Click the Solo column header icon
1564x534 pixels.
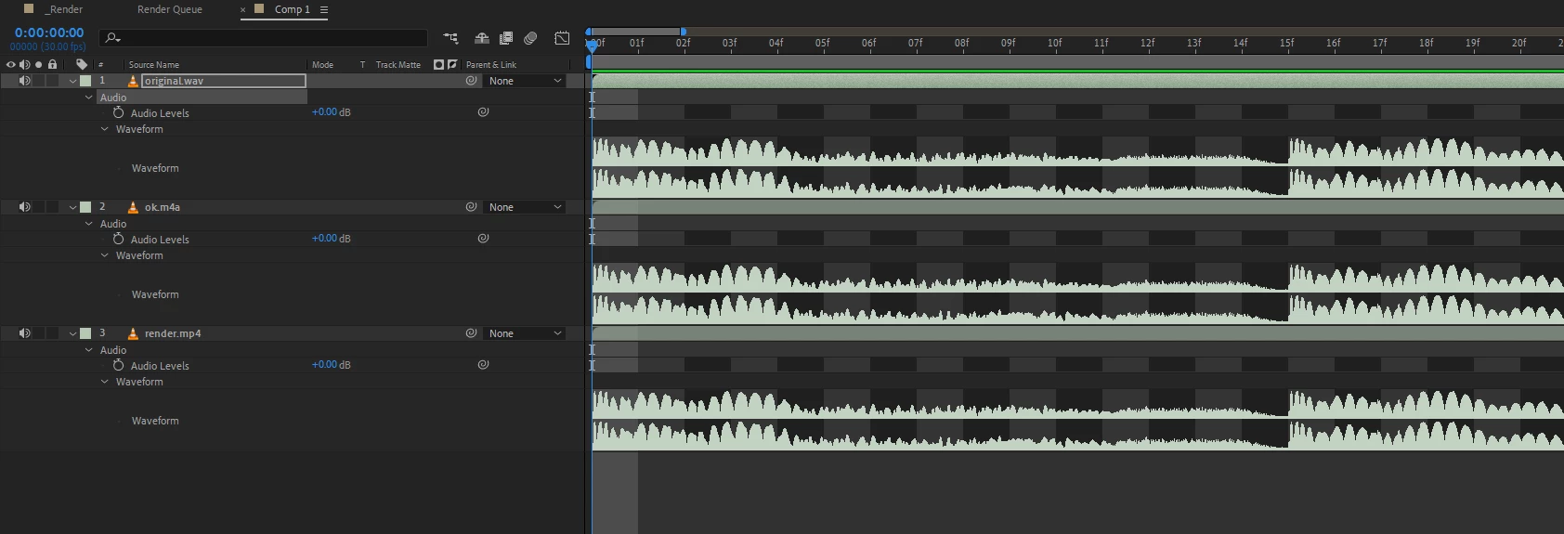(x=38, y=65)
